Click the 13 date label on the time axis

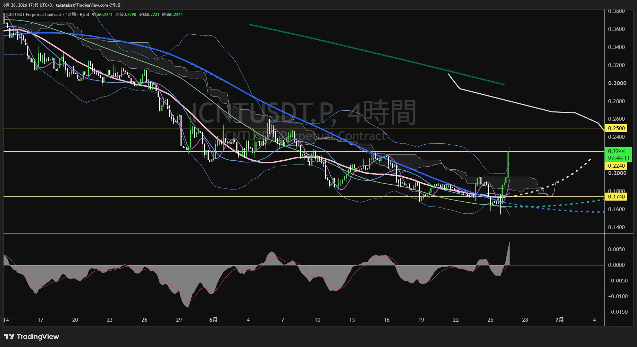point(352,320)
